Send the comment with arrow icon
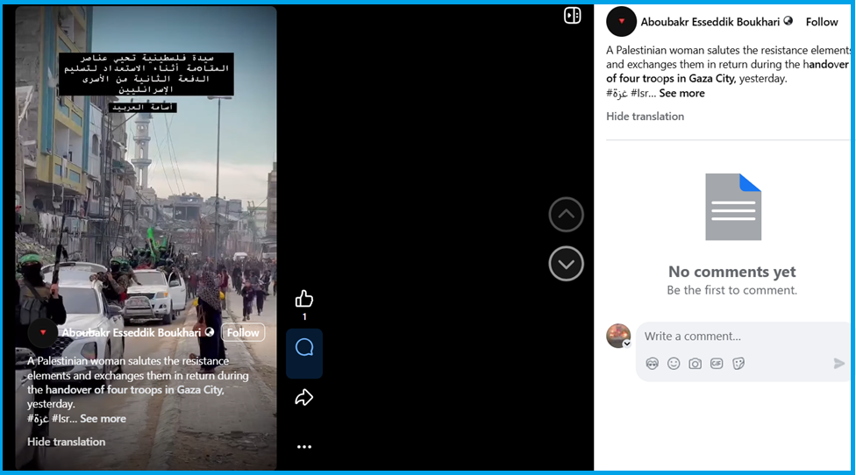856x475 pixels. (x=838, y=363)
